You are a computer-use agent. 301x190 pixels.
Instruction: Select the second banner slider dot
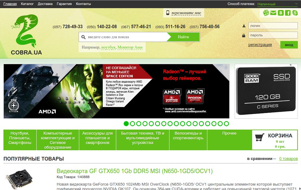point(132,124)
